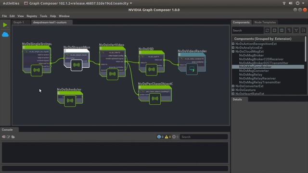Screen dimensions: 308x173
Task: Select NvDsMsgRelayTransmitter component
Action: click(260, 82)
